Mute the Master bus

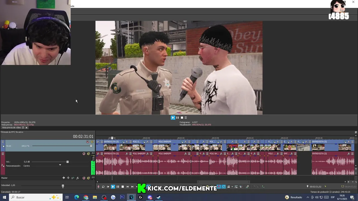(x=84, y=178)
